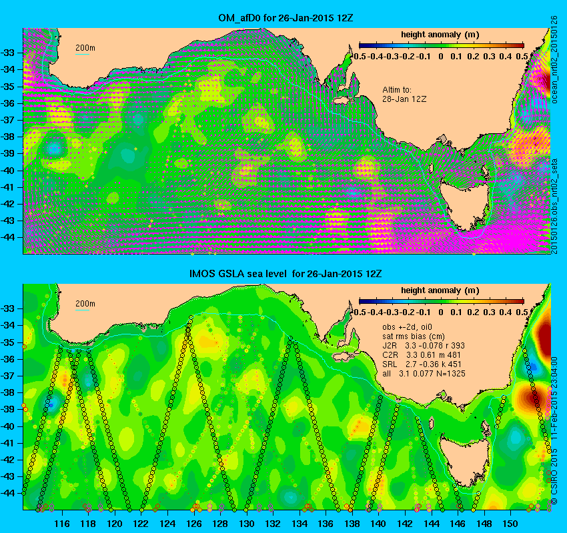Click latitude label -41 on OM_afD0 panel

point(7,187)
